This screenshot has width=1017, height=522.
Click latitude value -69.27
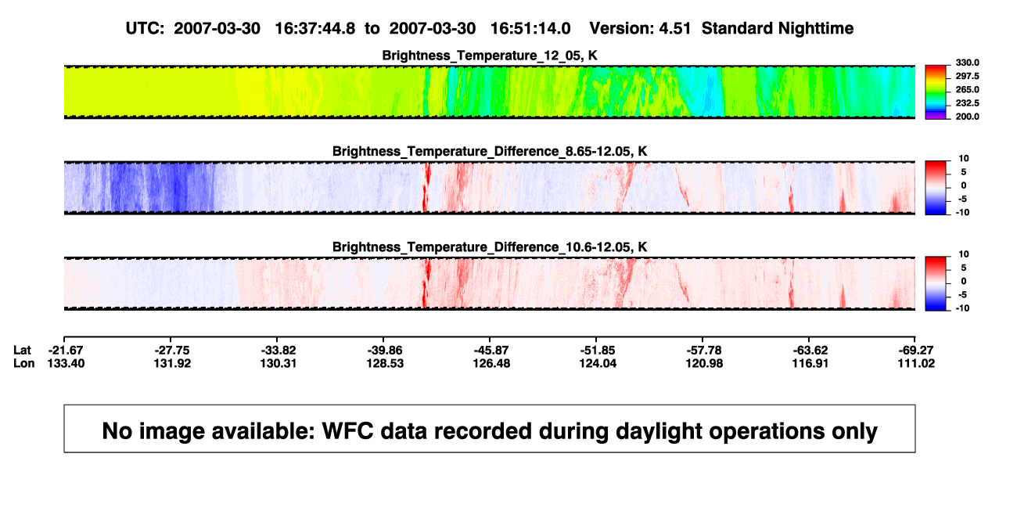tap(915, 350)
